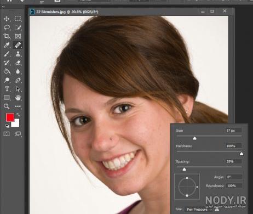This screenshot has height=214, width=253.
Task: Select the Rectangle shape tool
Action: tap(7, 97)
